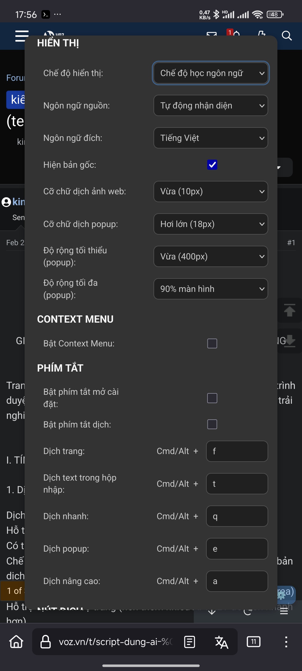
Task: Tick Bật phím tắt mở cài đặt checkbox
Action: click(x=212, y=398)
